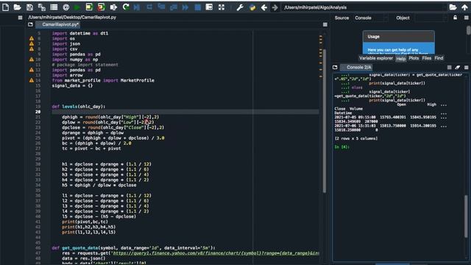Viewport: 471px width, 265px height.
Task: Open the working directory path dropdown
Action: [x=364, y=7]
